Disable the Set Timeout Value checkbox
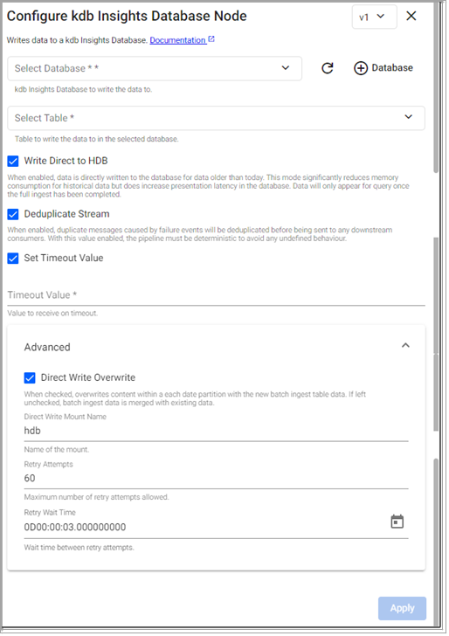The image size is (449, 636). click(x=13, y=259)
